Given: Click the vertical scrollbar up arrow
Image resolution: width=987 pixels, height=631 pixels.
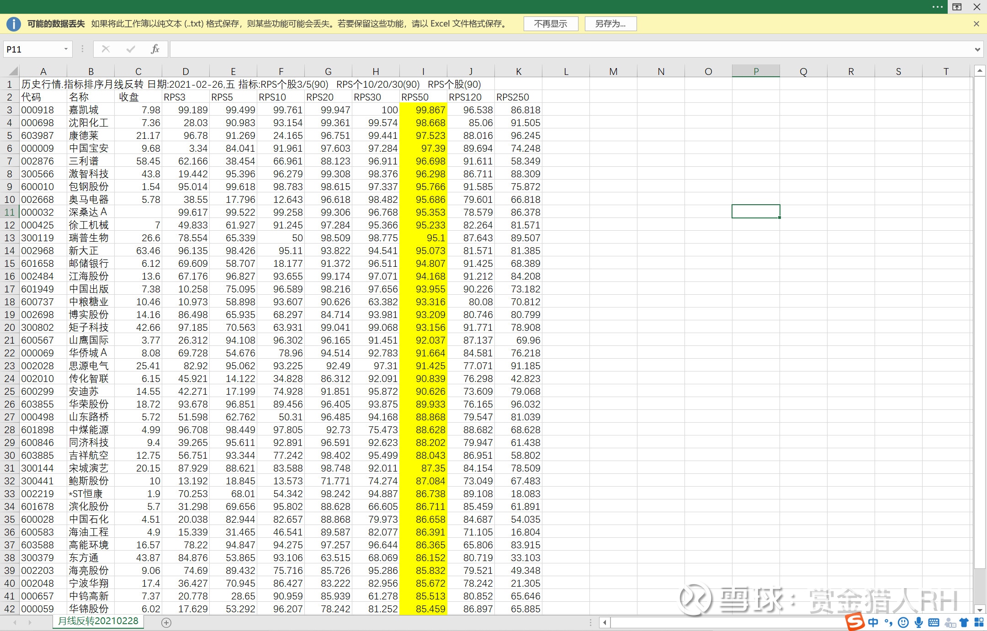Looking at the screenshot, I should pos(979,71).
